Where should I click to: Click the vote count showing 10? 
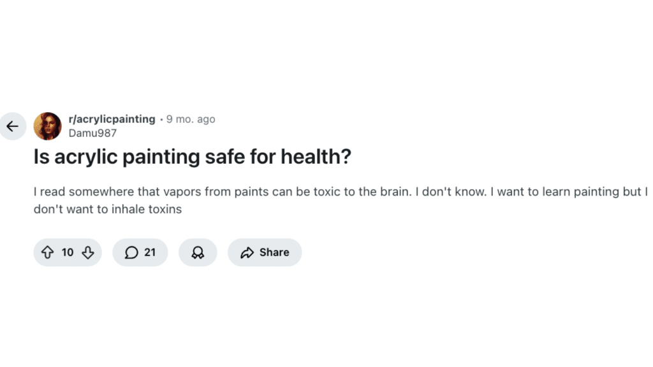click(x=68, y=252)
